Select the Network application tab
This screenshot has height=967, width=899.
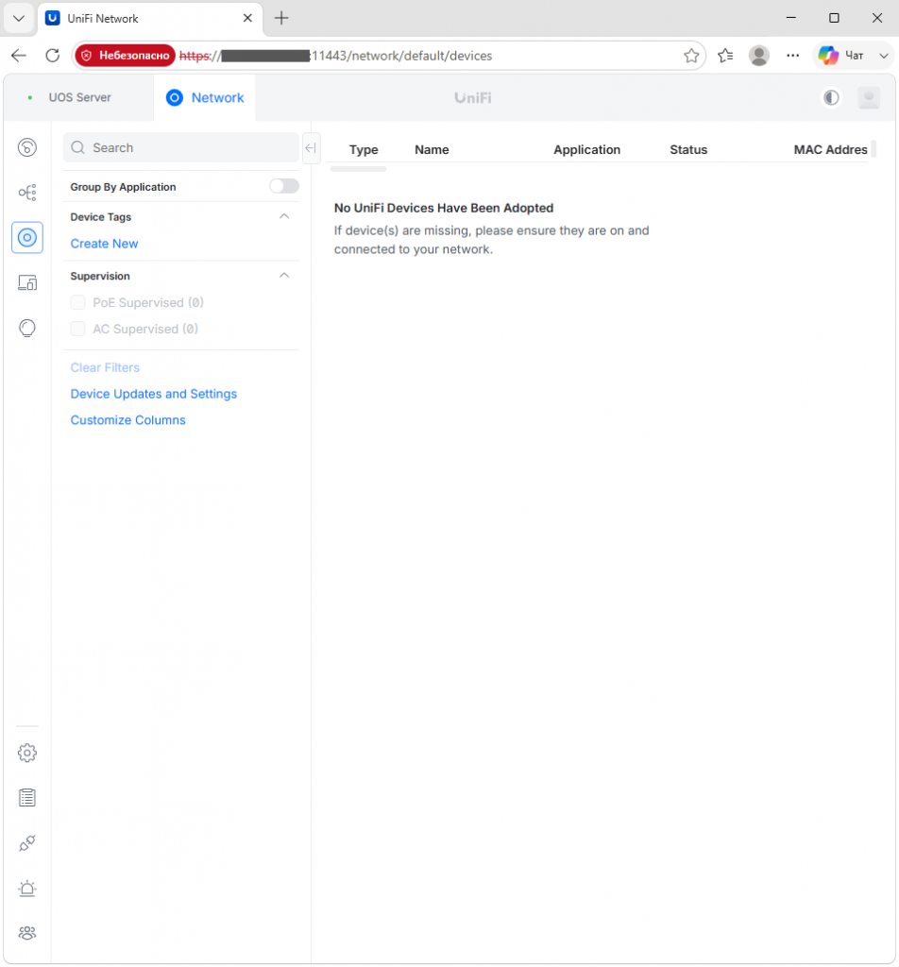[205, 97]
